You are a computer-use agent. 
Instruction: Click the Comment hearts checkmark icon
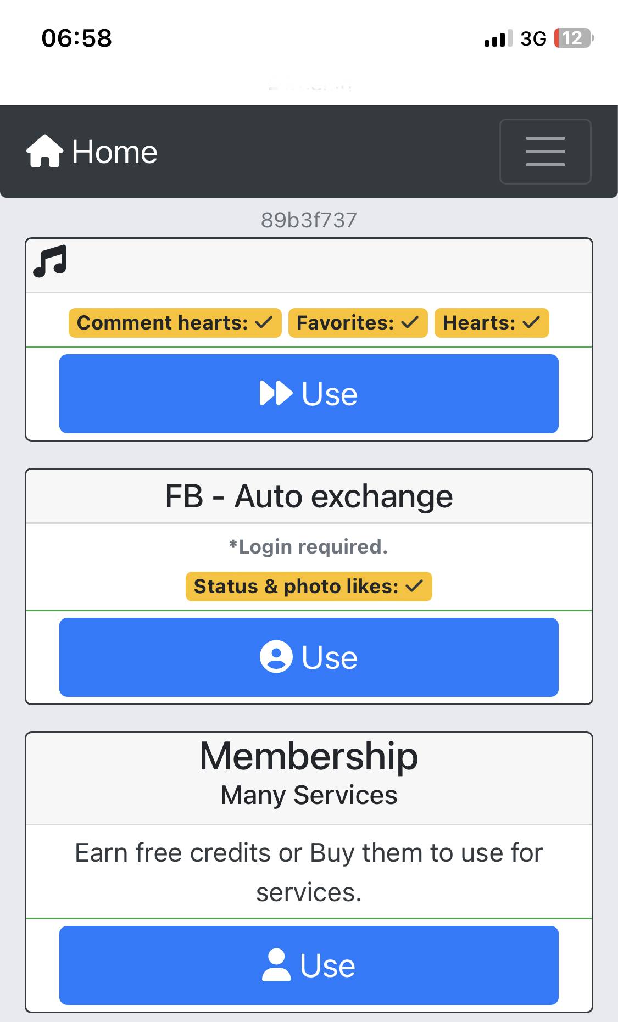[264, 322]
